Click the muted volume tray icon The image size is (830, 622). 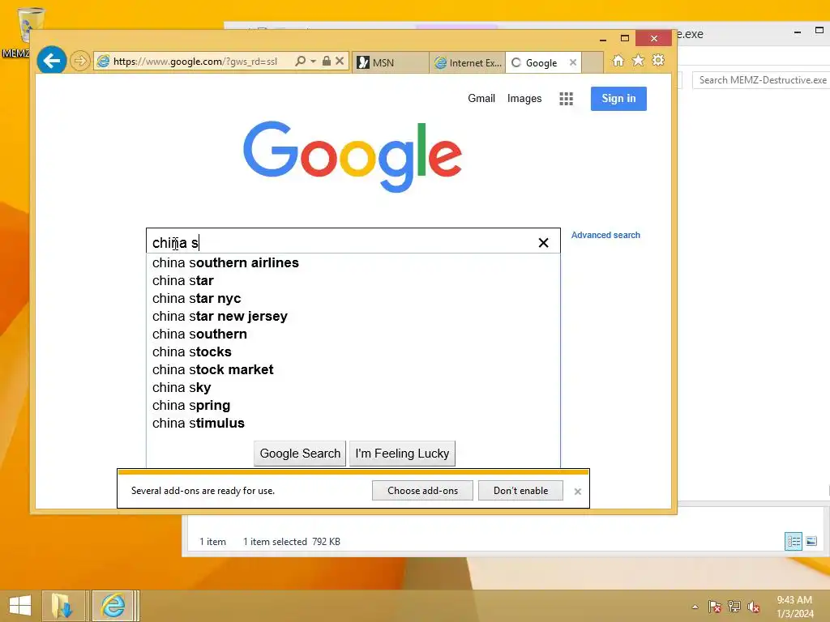[754, 607]
